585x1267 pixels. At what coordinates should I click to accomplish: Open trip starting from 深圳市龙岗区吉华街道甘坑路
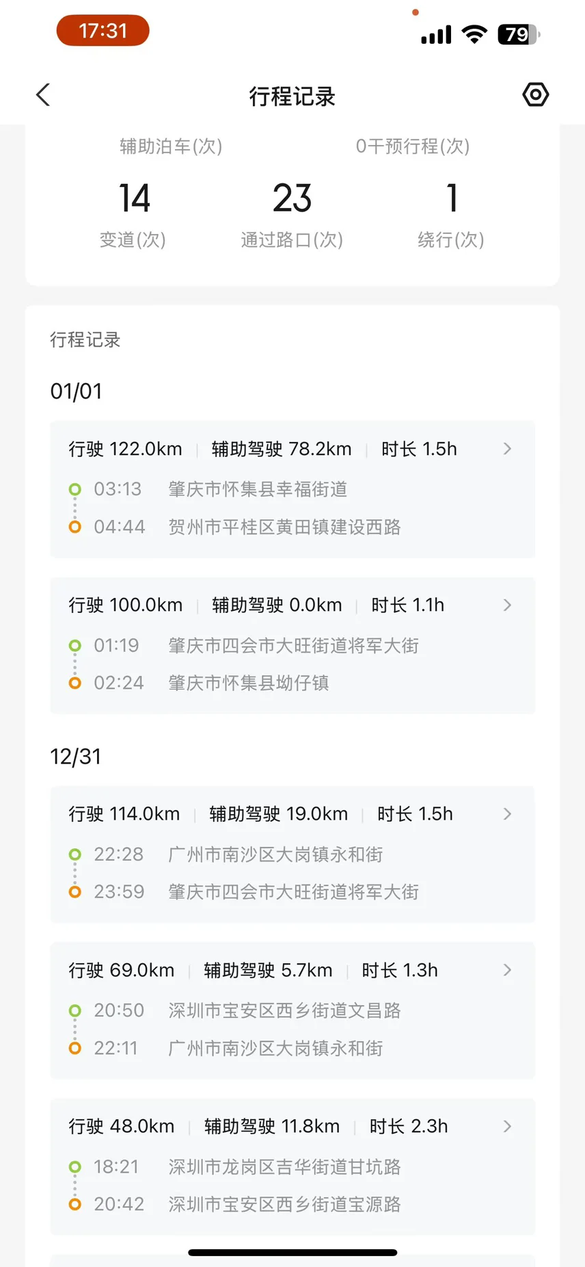coord(284,1166)
